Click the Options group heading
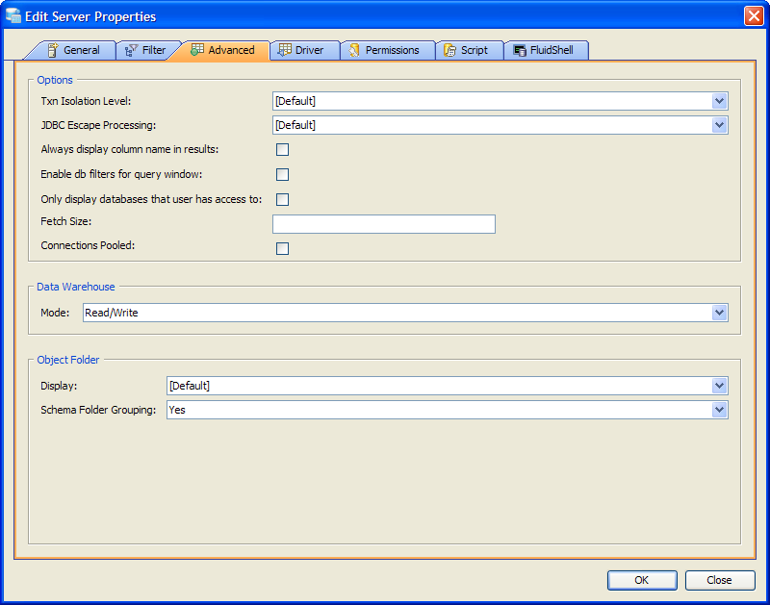This screenshot has width=770, height=605. 55,80
